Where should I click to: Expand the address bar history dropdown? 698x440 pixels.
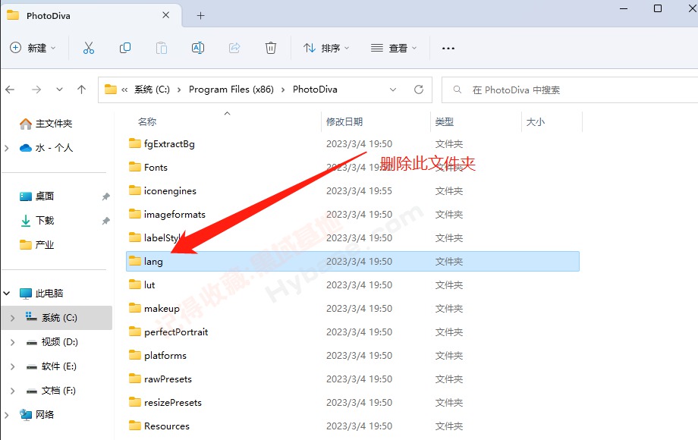click(393, 90)
